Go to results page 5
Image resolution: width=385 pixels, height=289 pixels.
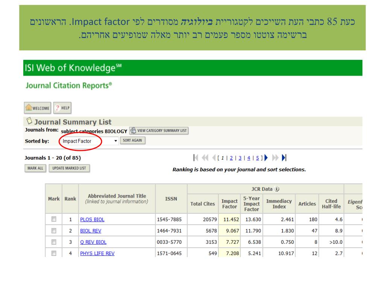[258, 158]
